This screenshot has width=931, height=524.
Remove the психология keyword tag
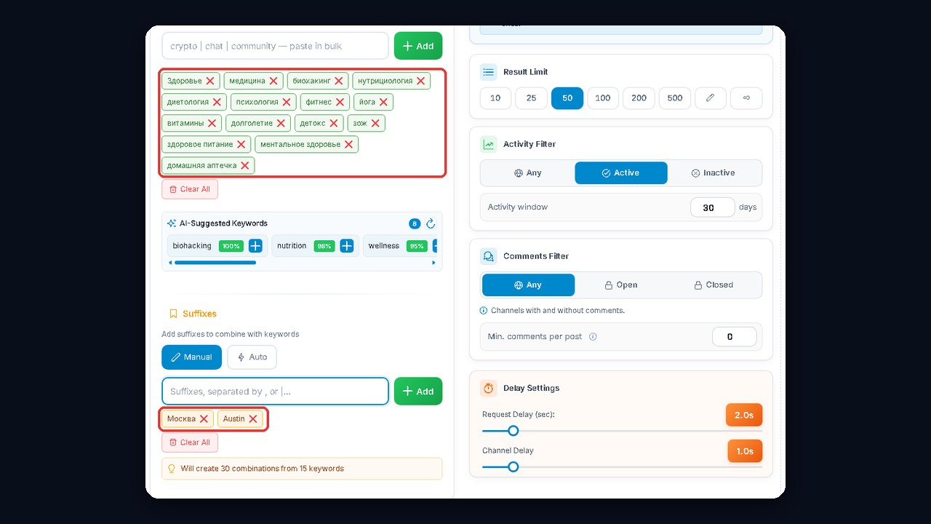click(x=287, y=102)
